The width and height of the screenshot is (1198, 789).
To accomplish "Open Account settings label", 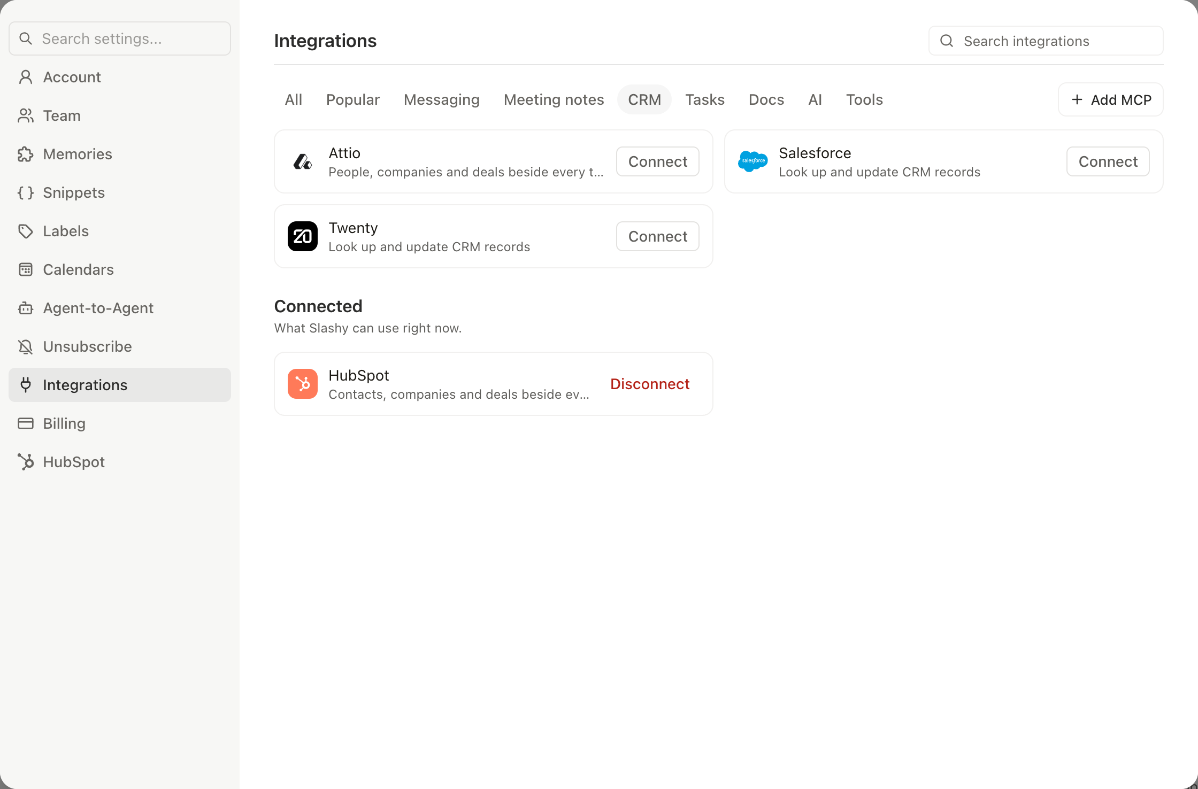I will pyautogui.click(x=72, y=77).
